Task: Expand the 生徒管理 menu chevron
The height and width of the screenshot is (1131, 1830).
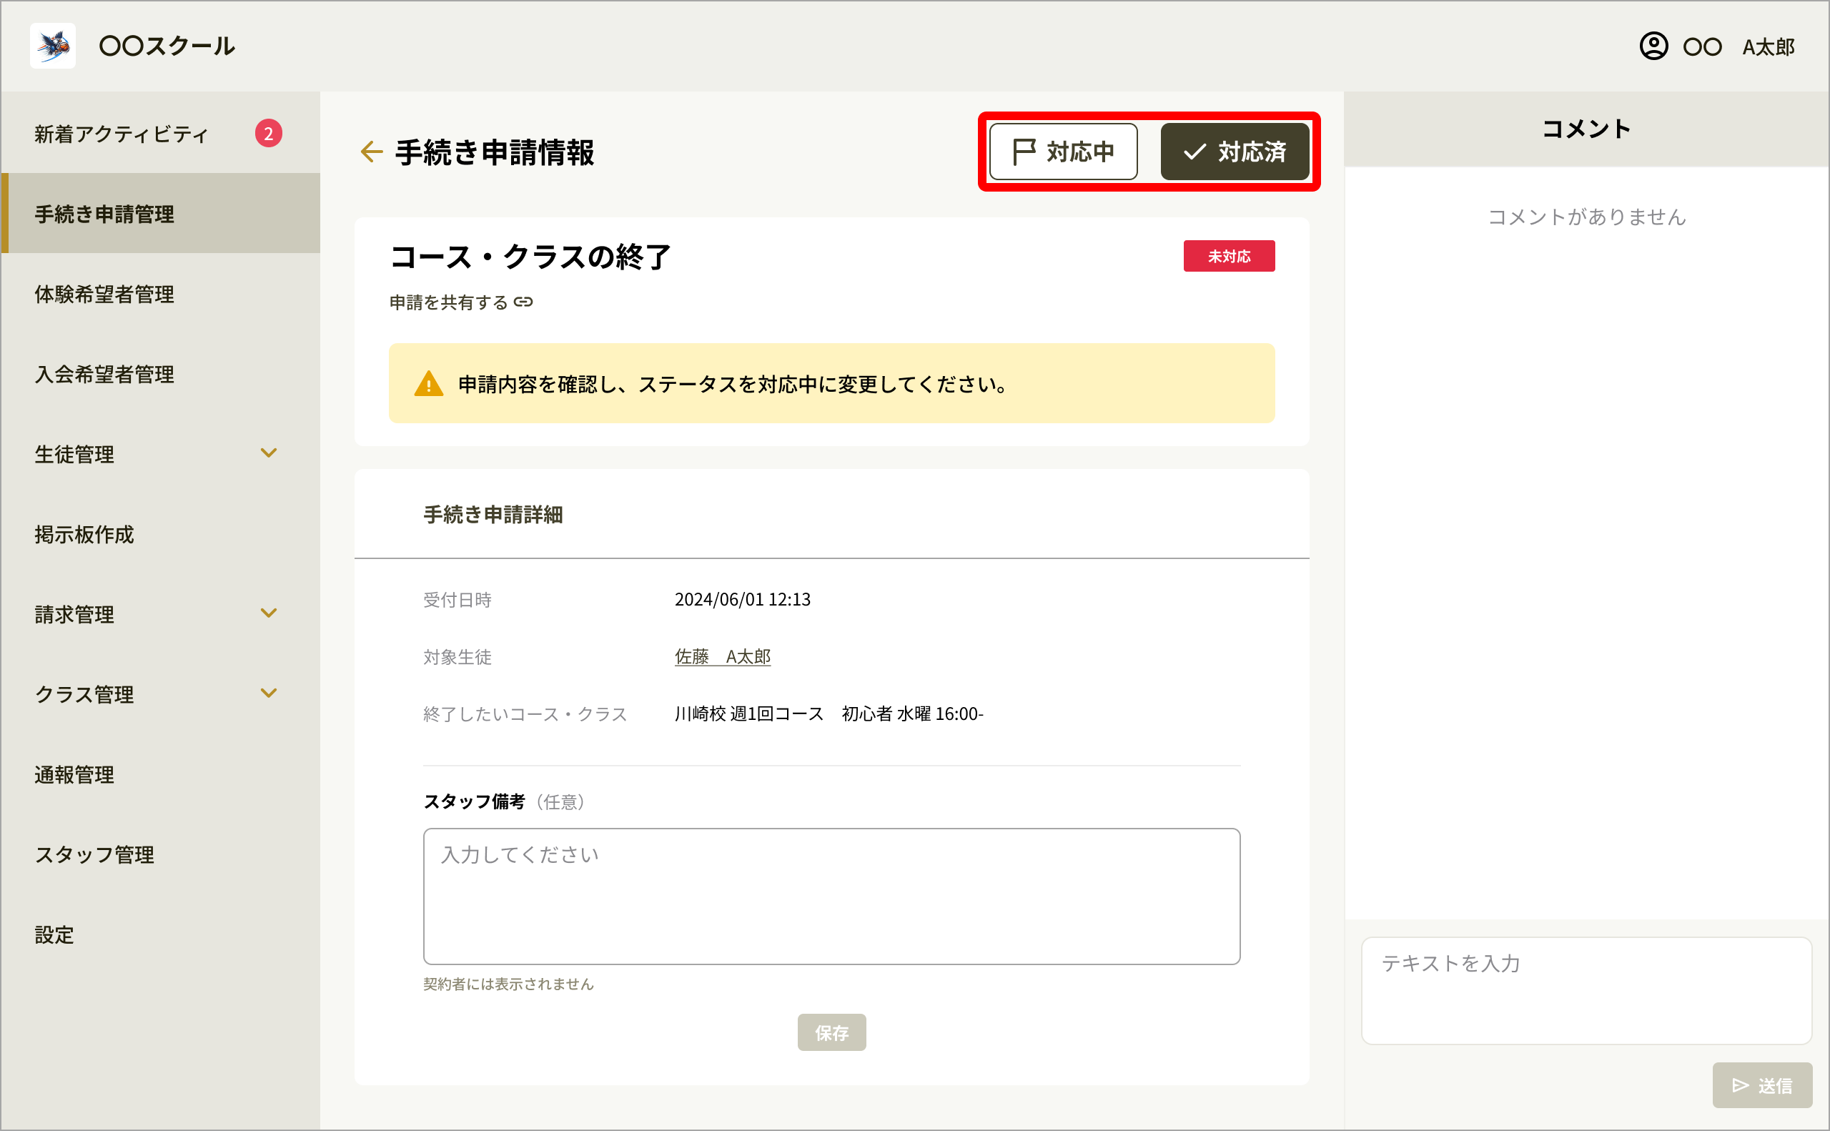Action: point(269,453)
